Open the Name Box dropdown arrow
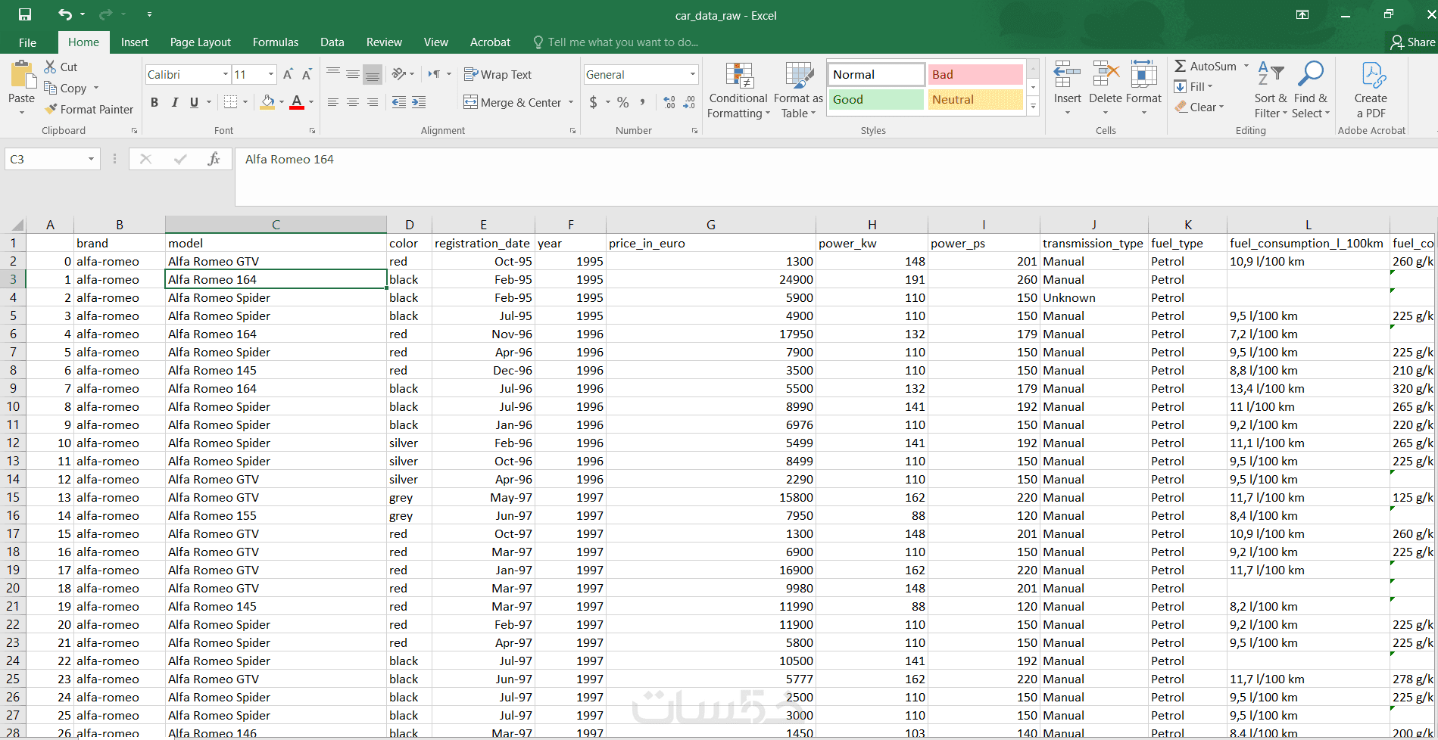 [91, 159]
